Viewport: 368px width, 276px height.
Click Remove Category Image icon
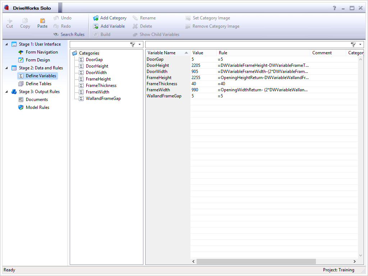click(x=188, y=26)
